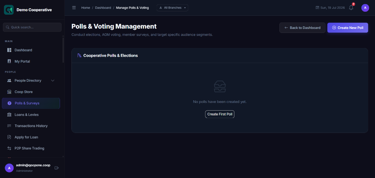Click the Sun, 19 Jul 2026 date text
This screenshot has height=178, width=375.
point(333,8)
